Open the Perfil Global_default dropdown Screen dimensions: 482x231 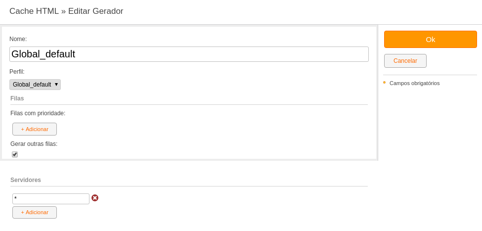pos(35,85)
